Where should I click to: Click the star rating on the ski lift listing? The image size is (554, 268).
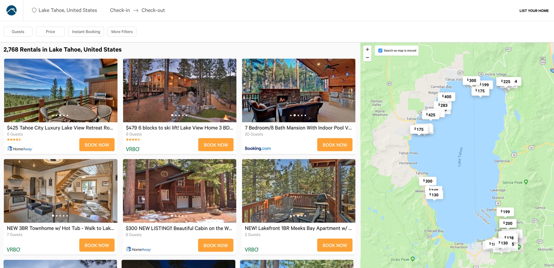click(133, 139)
